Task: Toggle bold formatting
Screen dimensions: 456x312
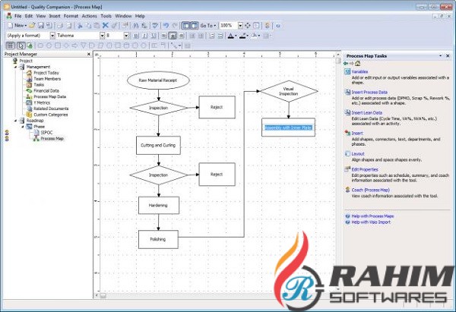Action: [x=136, y=36]
